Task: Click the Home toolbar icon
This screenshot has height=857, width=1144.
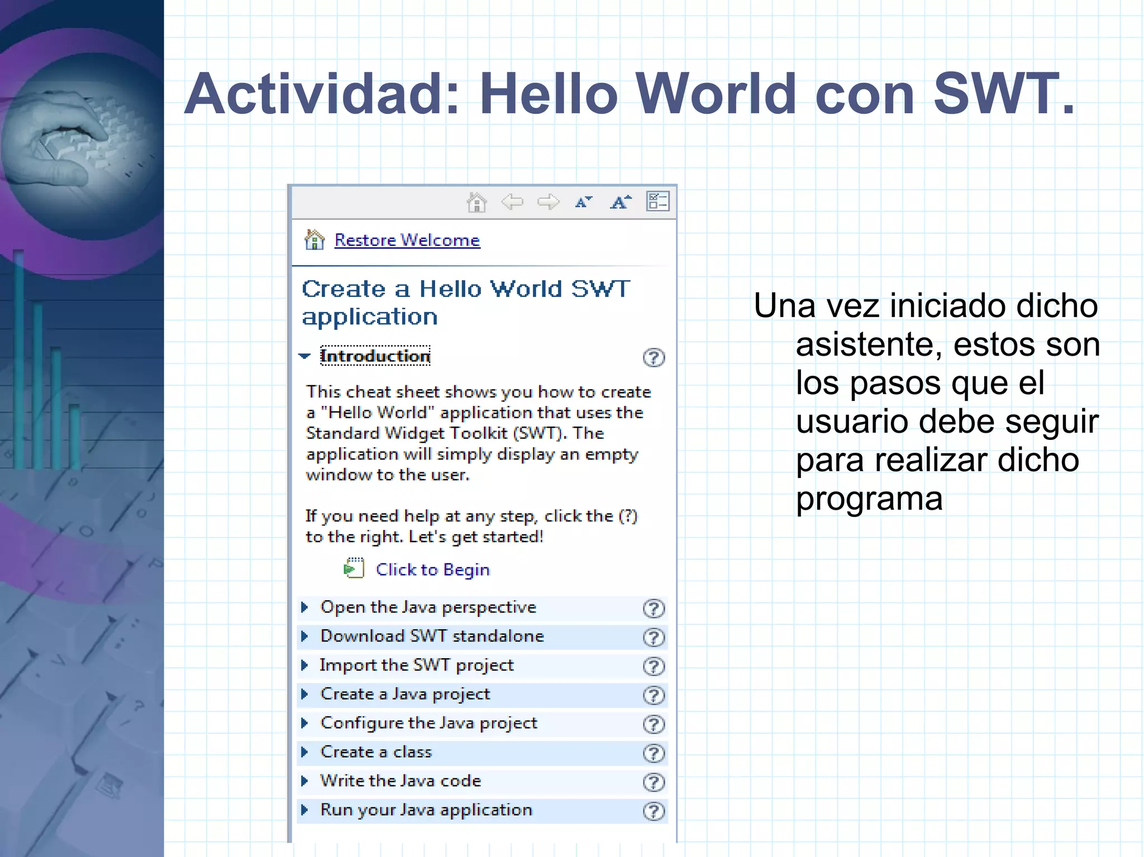Action: point(476,202)
